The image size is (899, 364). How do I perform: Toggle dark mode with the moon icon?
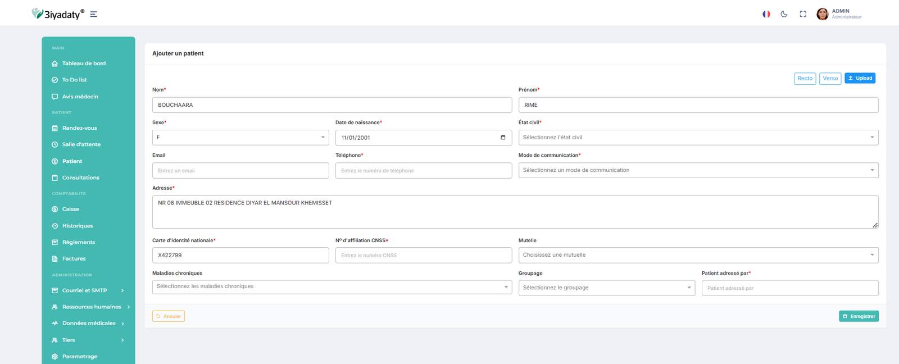tap(784, 14)
